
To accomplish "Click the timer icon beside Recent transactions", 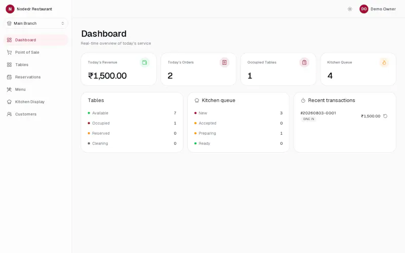I will coord(303,100).
